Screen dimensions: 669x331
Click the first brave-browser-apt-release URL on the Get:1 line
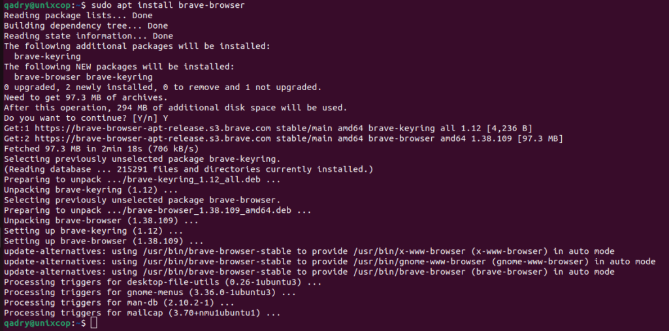click(153, 128)
